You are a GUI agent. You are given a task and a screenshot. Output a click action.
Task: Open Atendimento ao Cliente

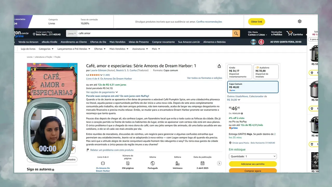[x=74, y=42]
